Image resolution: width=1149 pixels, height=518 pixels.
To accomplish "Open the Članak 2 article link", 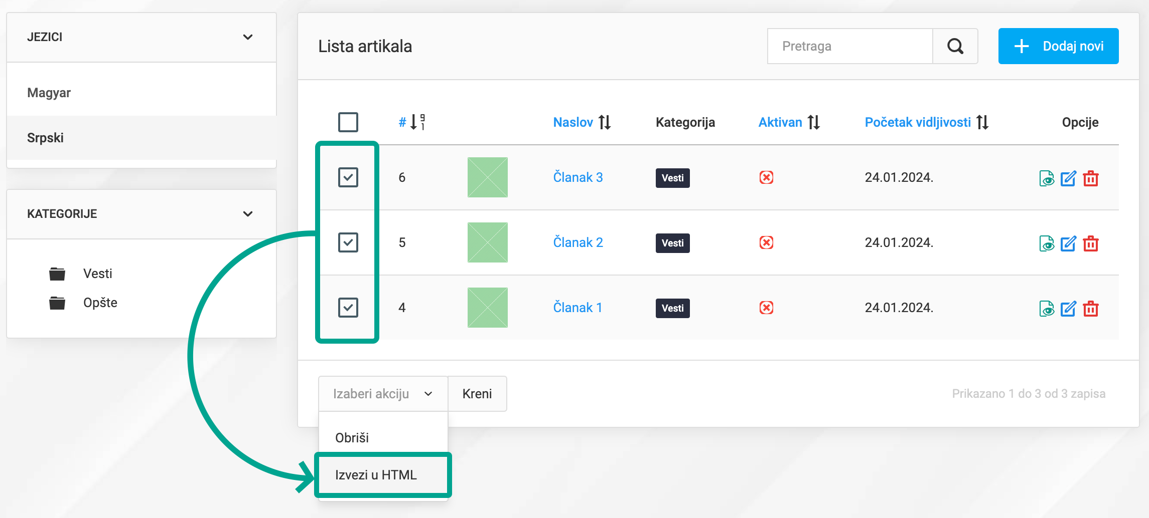I will (578, 242).
